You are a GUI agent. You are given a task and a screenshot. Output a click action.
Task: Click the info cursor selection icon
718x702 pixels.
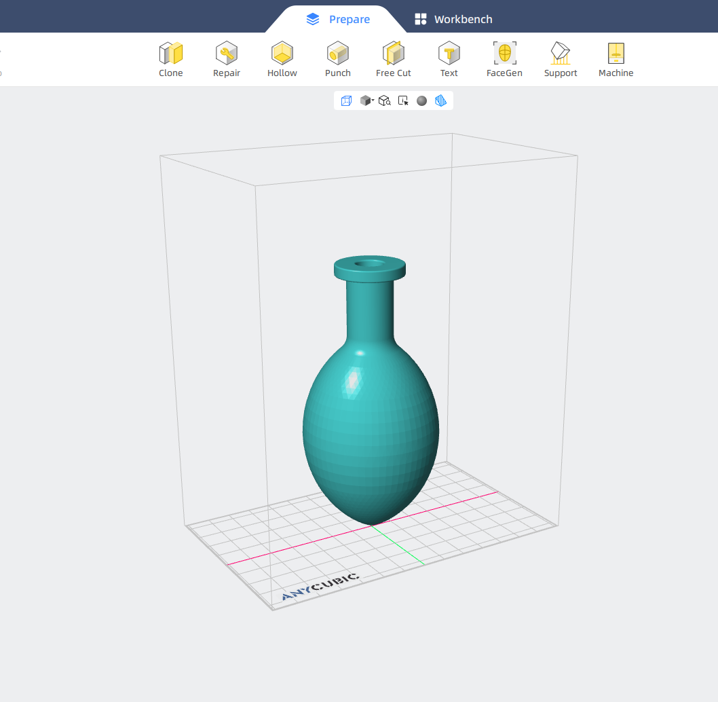click(403, 101)
